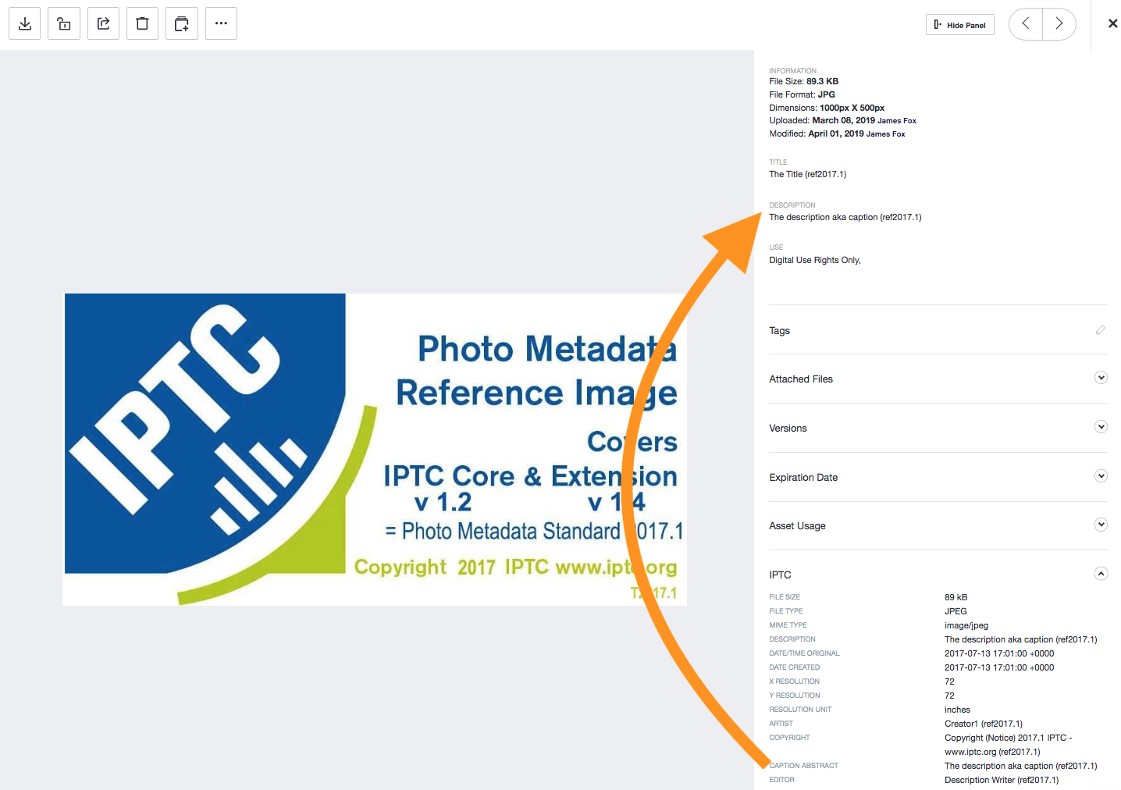Viewport: 1121px width, 790px height.
Task: Click the Date Created value
Action: 999,667
